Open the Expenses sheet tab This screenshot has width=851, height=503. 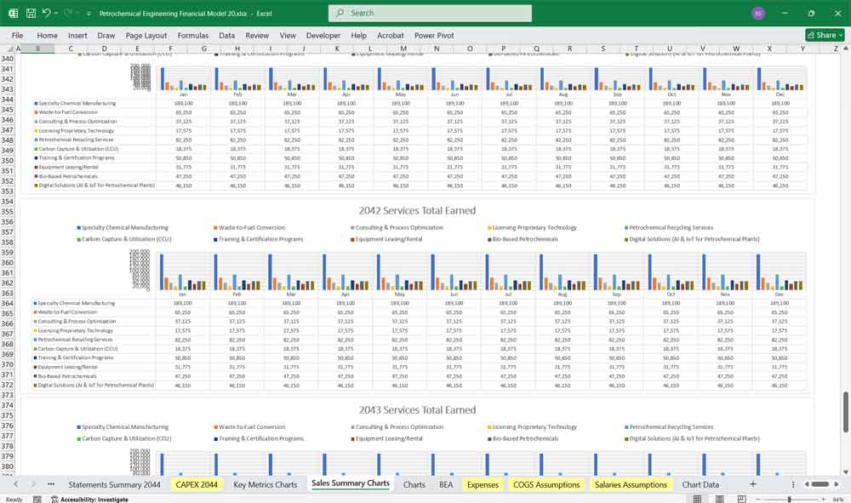(483, 483)
